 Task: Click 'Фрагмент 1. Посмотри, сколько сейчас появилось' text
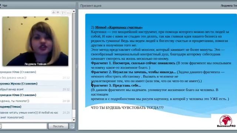[x=133, y=63]
